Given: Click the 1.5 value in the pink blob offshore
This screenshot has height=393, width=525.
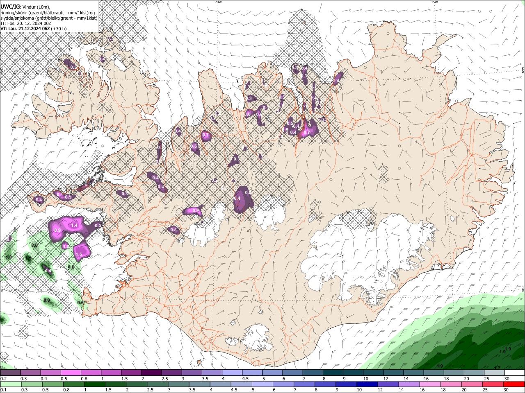Looking at the screenshot, I should coord(79,254).
